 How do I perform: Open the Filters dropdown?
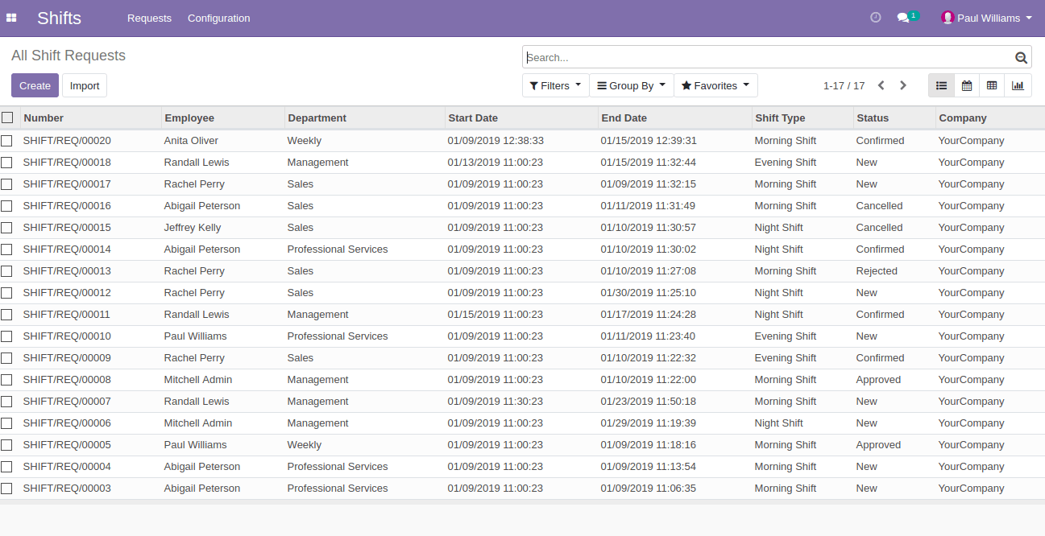(555, 85)
